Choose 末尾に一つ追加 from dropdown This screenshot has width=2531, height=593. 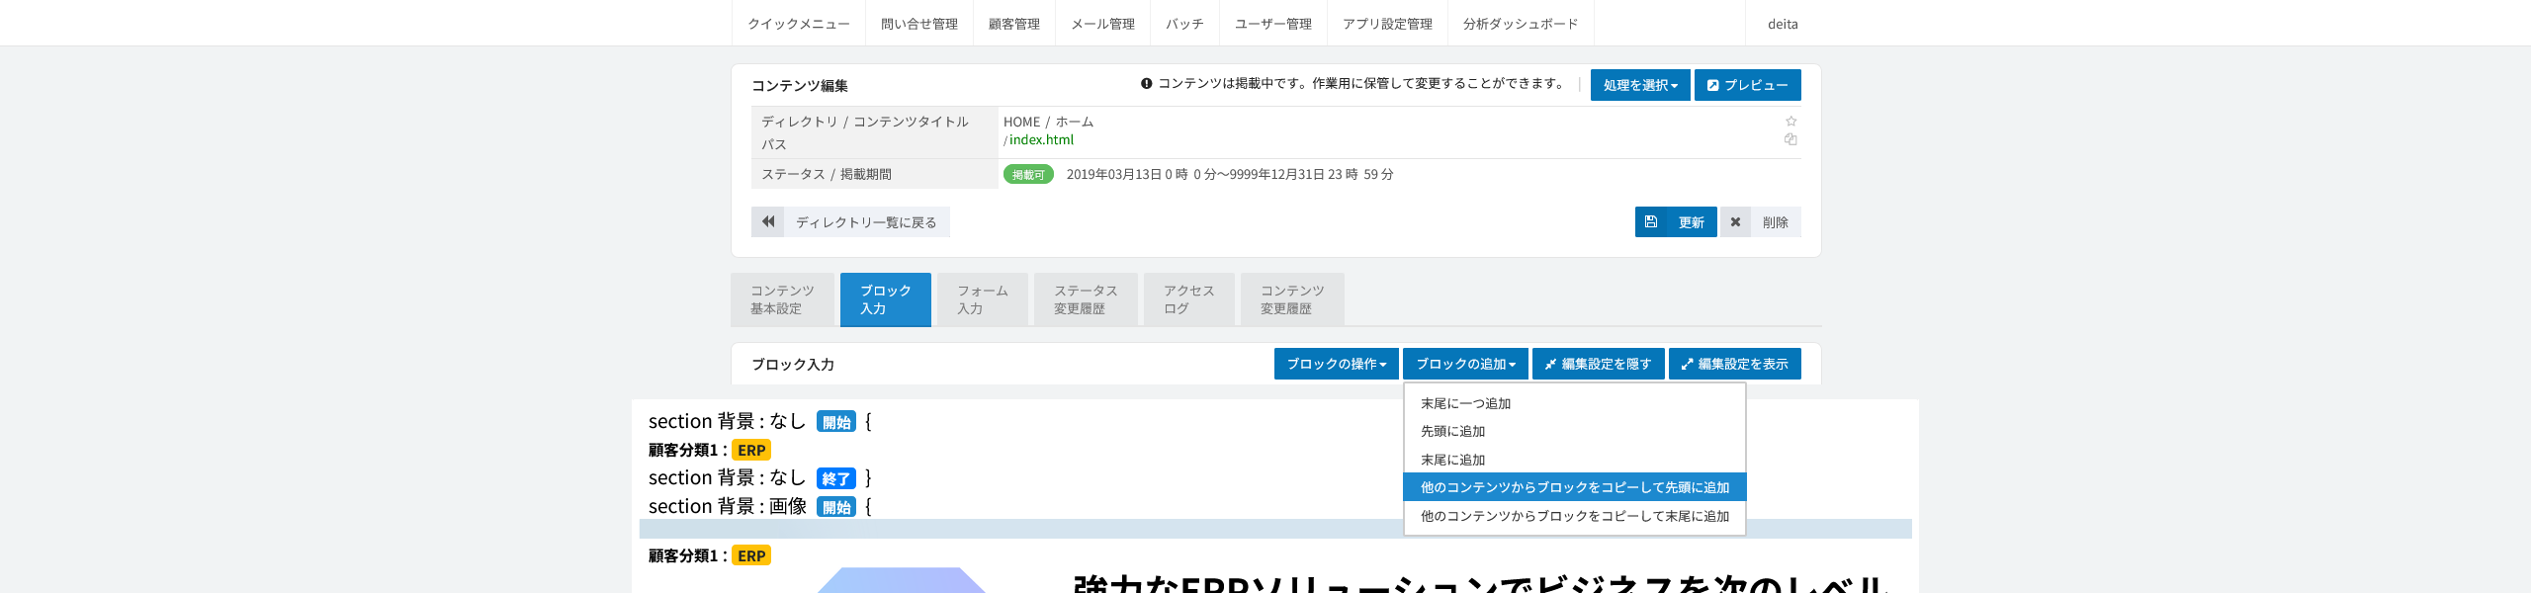tap(1575, 403)
